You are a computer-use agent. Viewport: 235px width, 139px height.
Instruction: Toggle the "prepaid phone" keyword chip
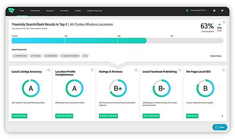[51, 56]
